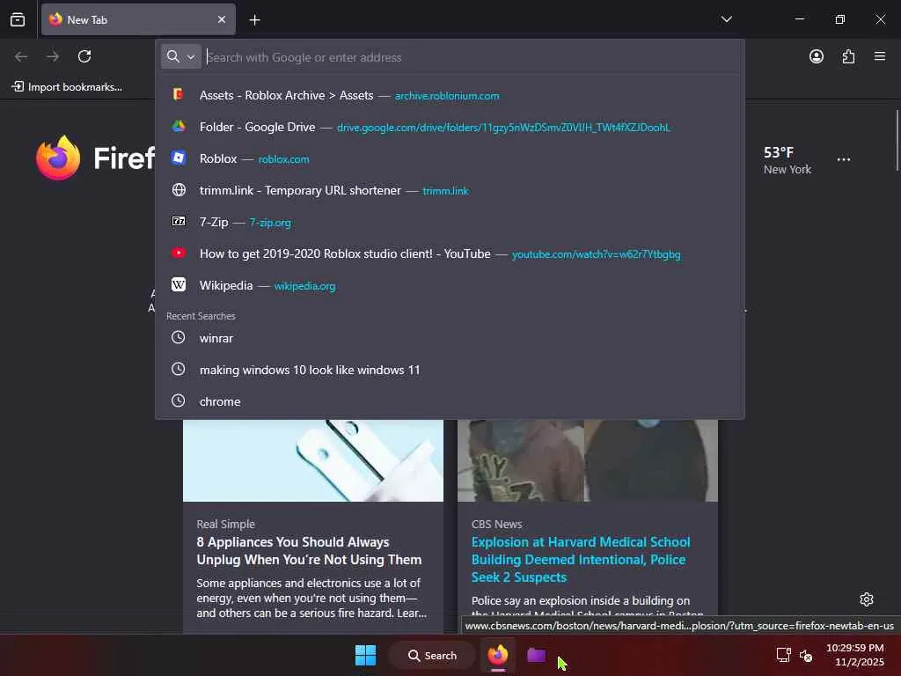Reload the current page

[x=84, y=56]
